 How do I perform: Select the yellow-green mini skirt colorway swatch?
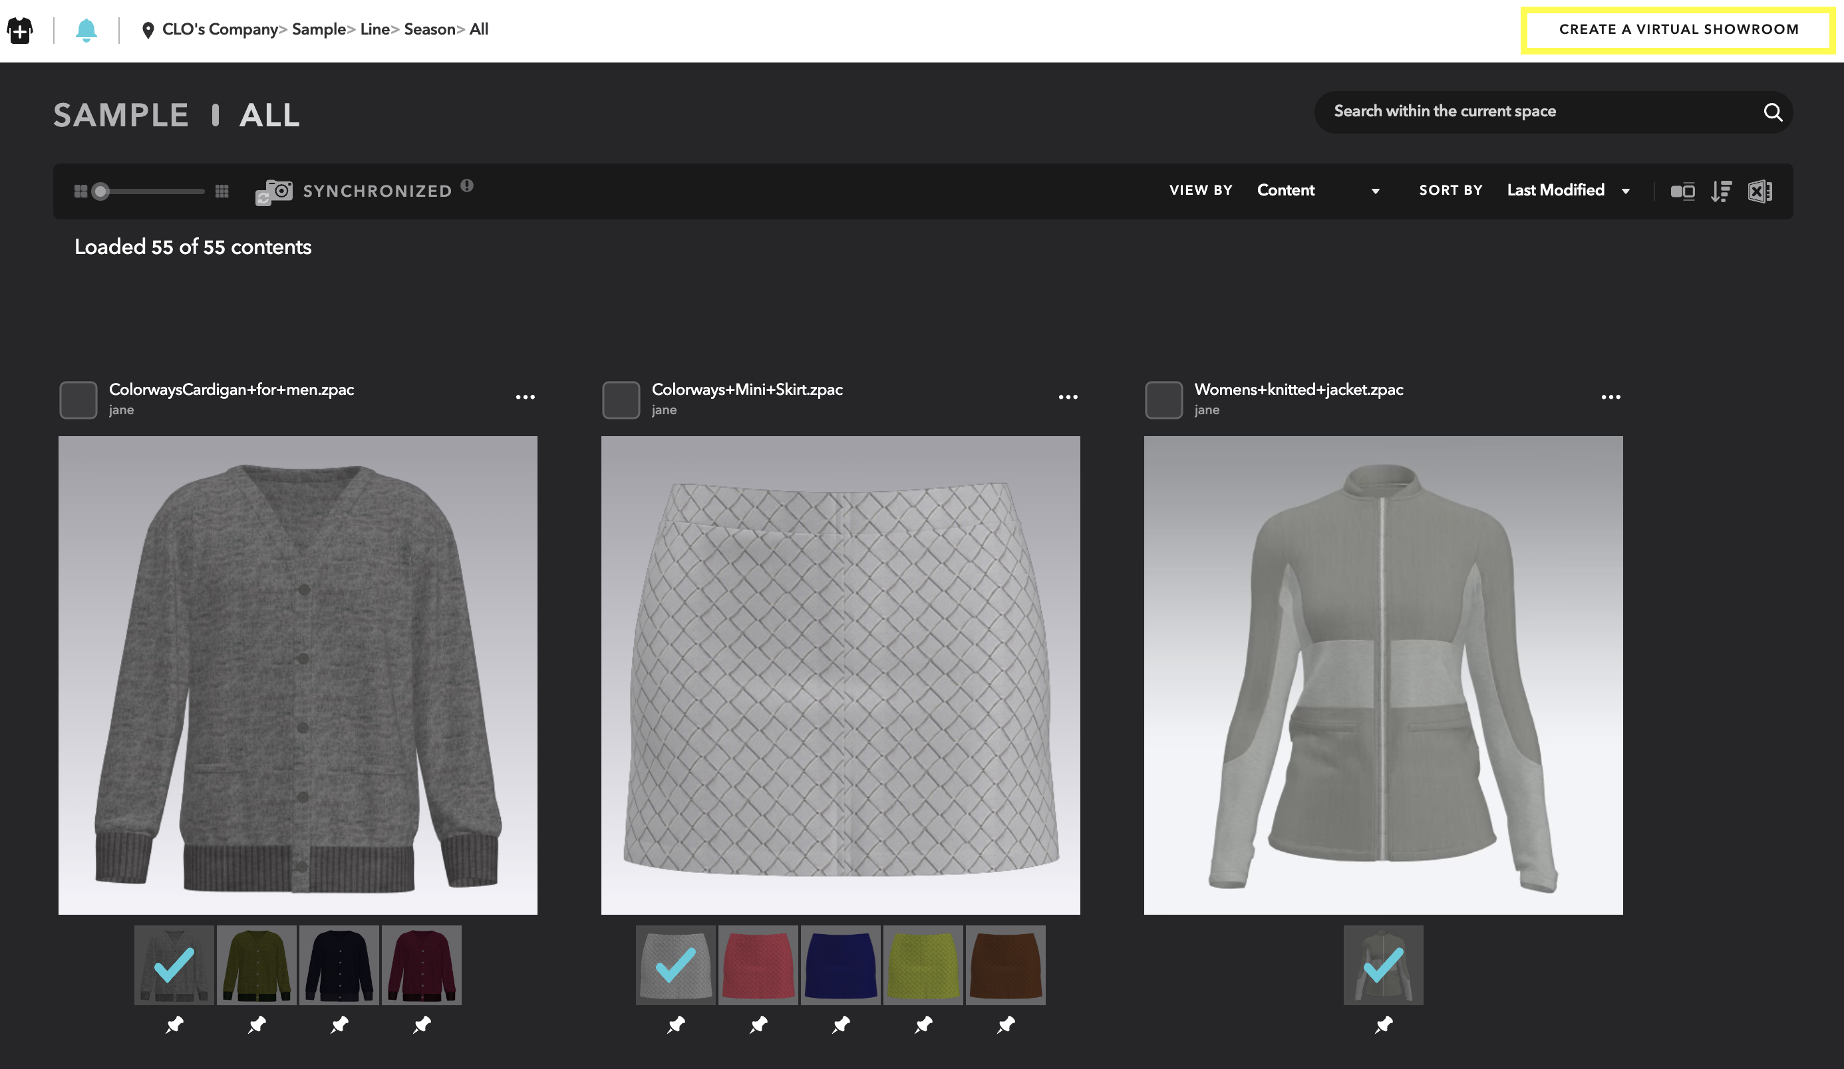coord(923,965)
